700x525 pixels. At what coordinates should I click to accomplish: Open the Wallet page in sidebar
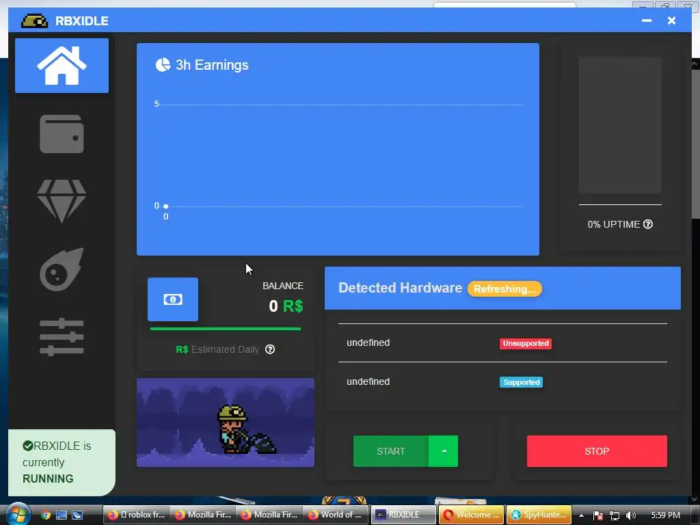[x=62, y=134]
